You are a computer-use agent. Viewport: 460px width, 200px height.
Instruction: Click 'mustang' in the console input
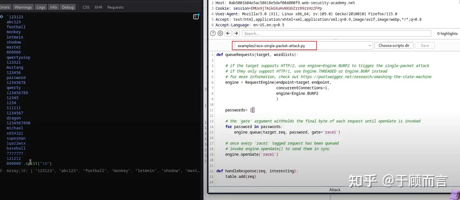[15, 67]
